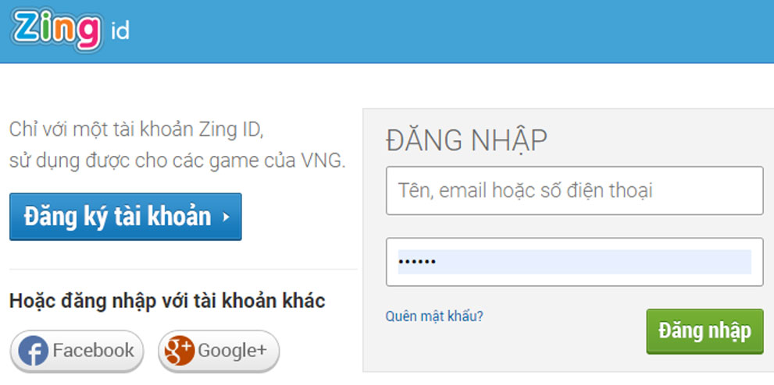Viewport: 774px width, 385px height.
Task: Focus the Tên, email hoặc số điện thoại field
Action: (x=575, y=190)
